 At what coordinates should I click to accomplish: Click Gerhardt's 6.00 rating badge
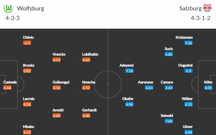86,116
